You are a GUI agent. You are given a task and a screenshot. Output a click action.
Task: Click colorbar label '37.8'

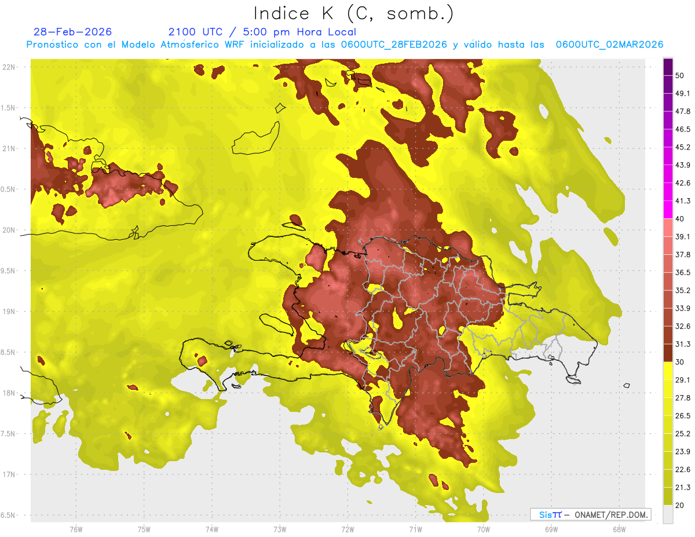coord(683,255)
